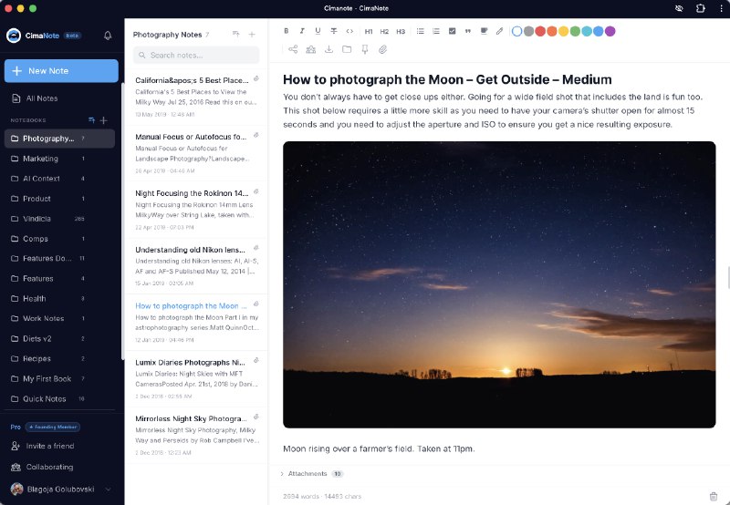
Task: Open the Recipes notebook
Action: [x=36, y=358]
